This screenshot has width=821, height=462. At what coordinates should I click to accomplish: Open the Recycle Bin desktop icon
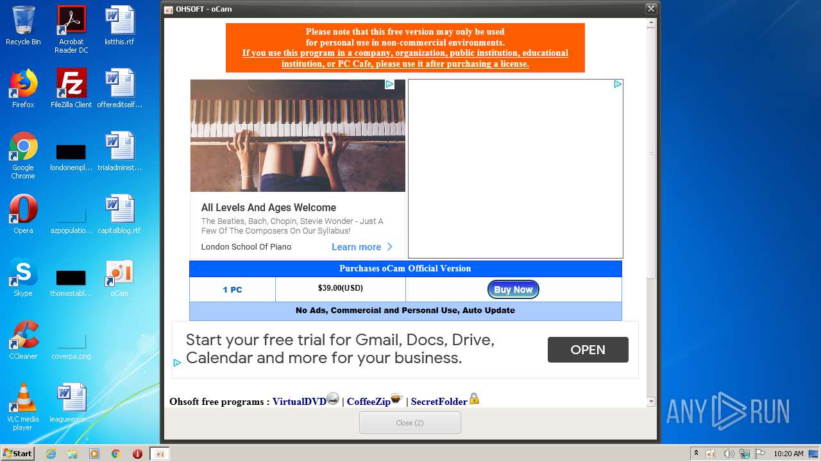(x=23, y=26)
